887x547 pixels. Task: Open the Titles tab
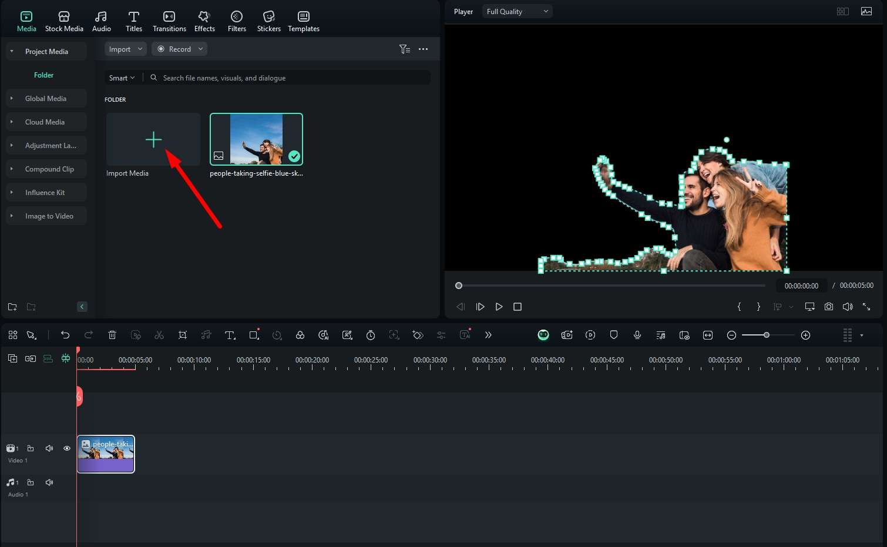(134, 21)
